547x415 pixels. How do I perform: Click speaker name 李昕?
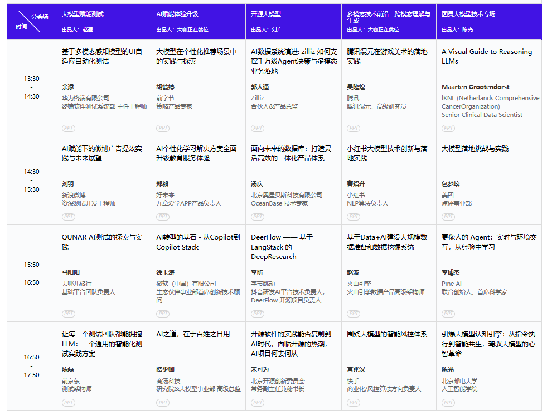257,272
